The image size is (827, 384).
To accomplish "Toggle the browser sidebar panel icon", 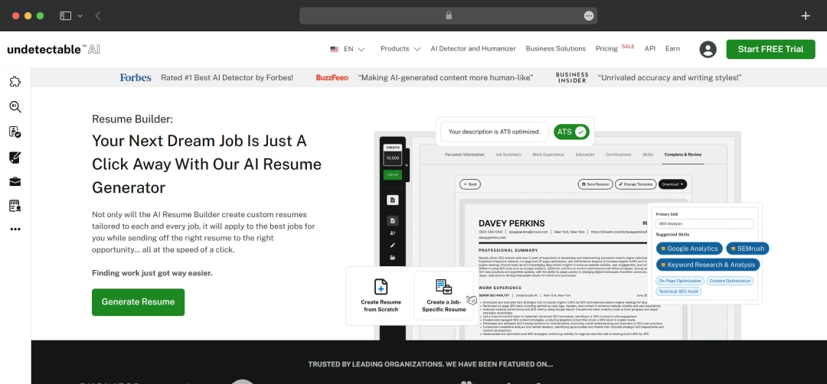I will 65,16.
